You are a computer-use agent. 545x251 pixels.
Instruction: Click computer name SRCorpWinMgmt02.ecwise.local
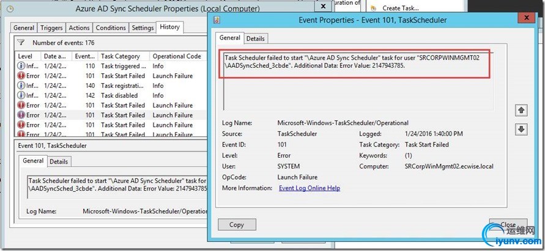pyautogui.click(x=449, y=166)
